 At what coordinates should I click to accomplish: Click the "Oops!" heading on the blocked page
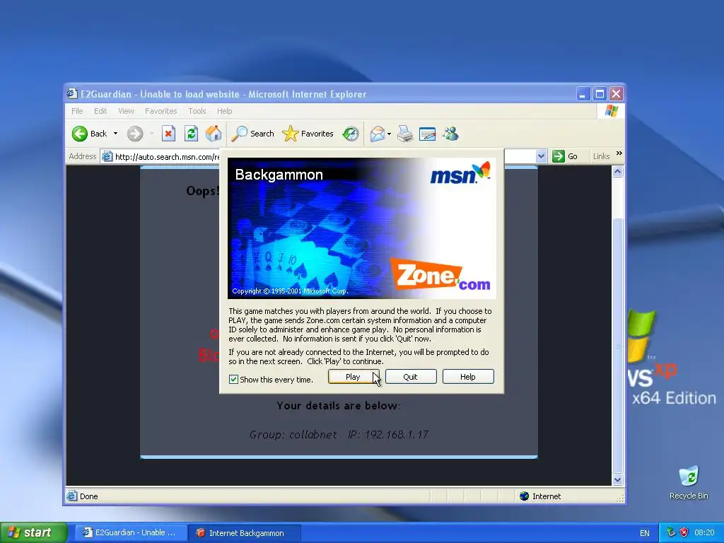pyautogui.click(x=203, y=191)
